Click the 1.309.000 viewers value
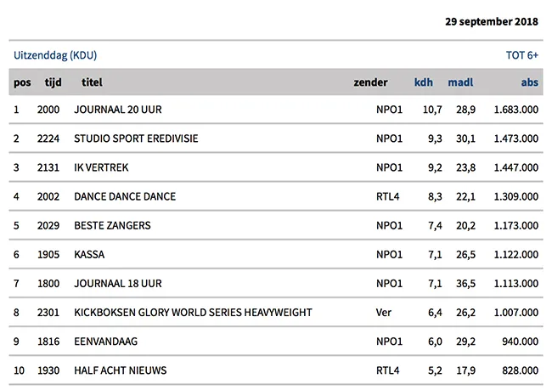 pos(516,196)
